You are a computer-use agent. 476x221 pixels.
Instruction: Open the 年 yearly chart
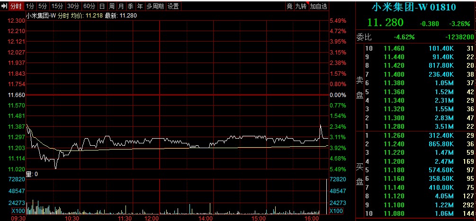pyautogui.click(x=140, y=6)
